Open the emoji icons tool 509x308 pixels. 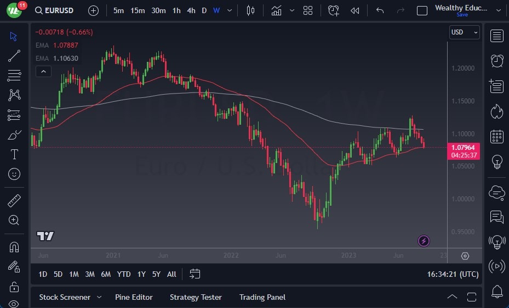[x=14, y=174]
